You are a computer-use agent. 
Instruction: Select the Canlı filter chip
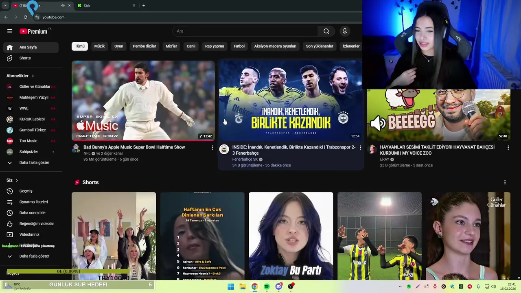click(191, 46)
